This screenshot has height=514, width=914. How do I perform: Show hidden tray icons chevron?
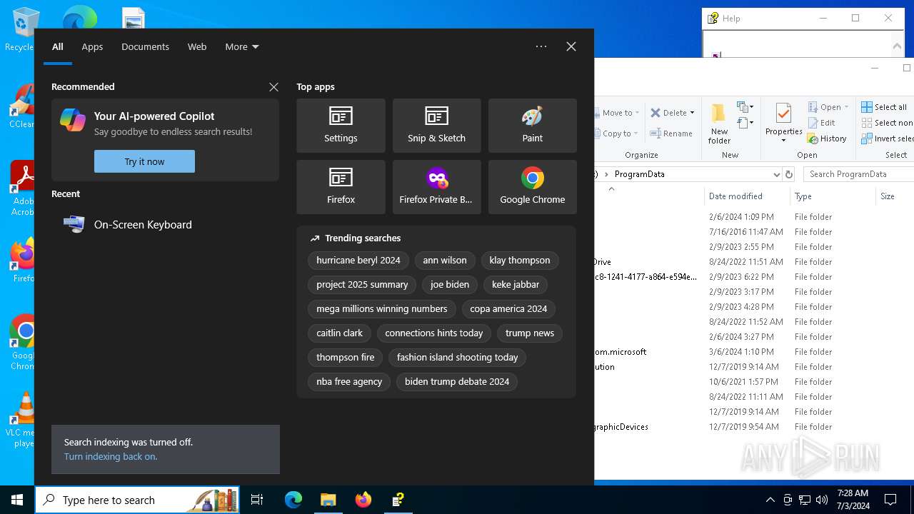tap(770, 500)
